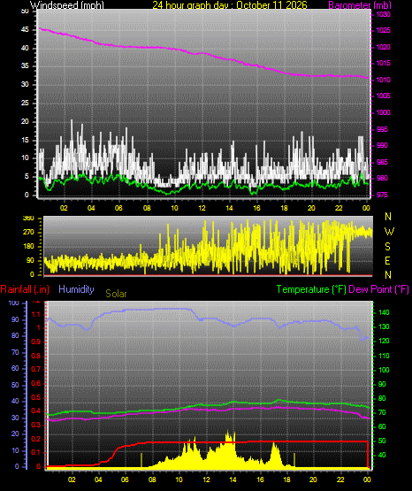The width and height of the screenshot is (412, 491).
Task: Click the green "Temperature (°F)" legend label
Action: coord(311,289)
